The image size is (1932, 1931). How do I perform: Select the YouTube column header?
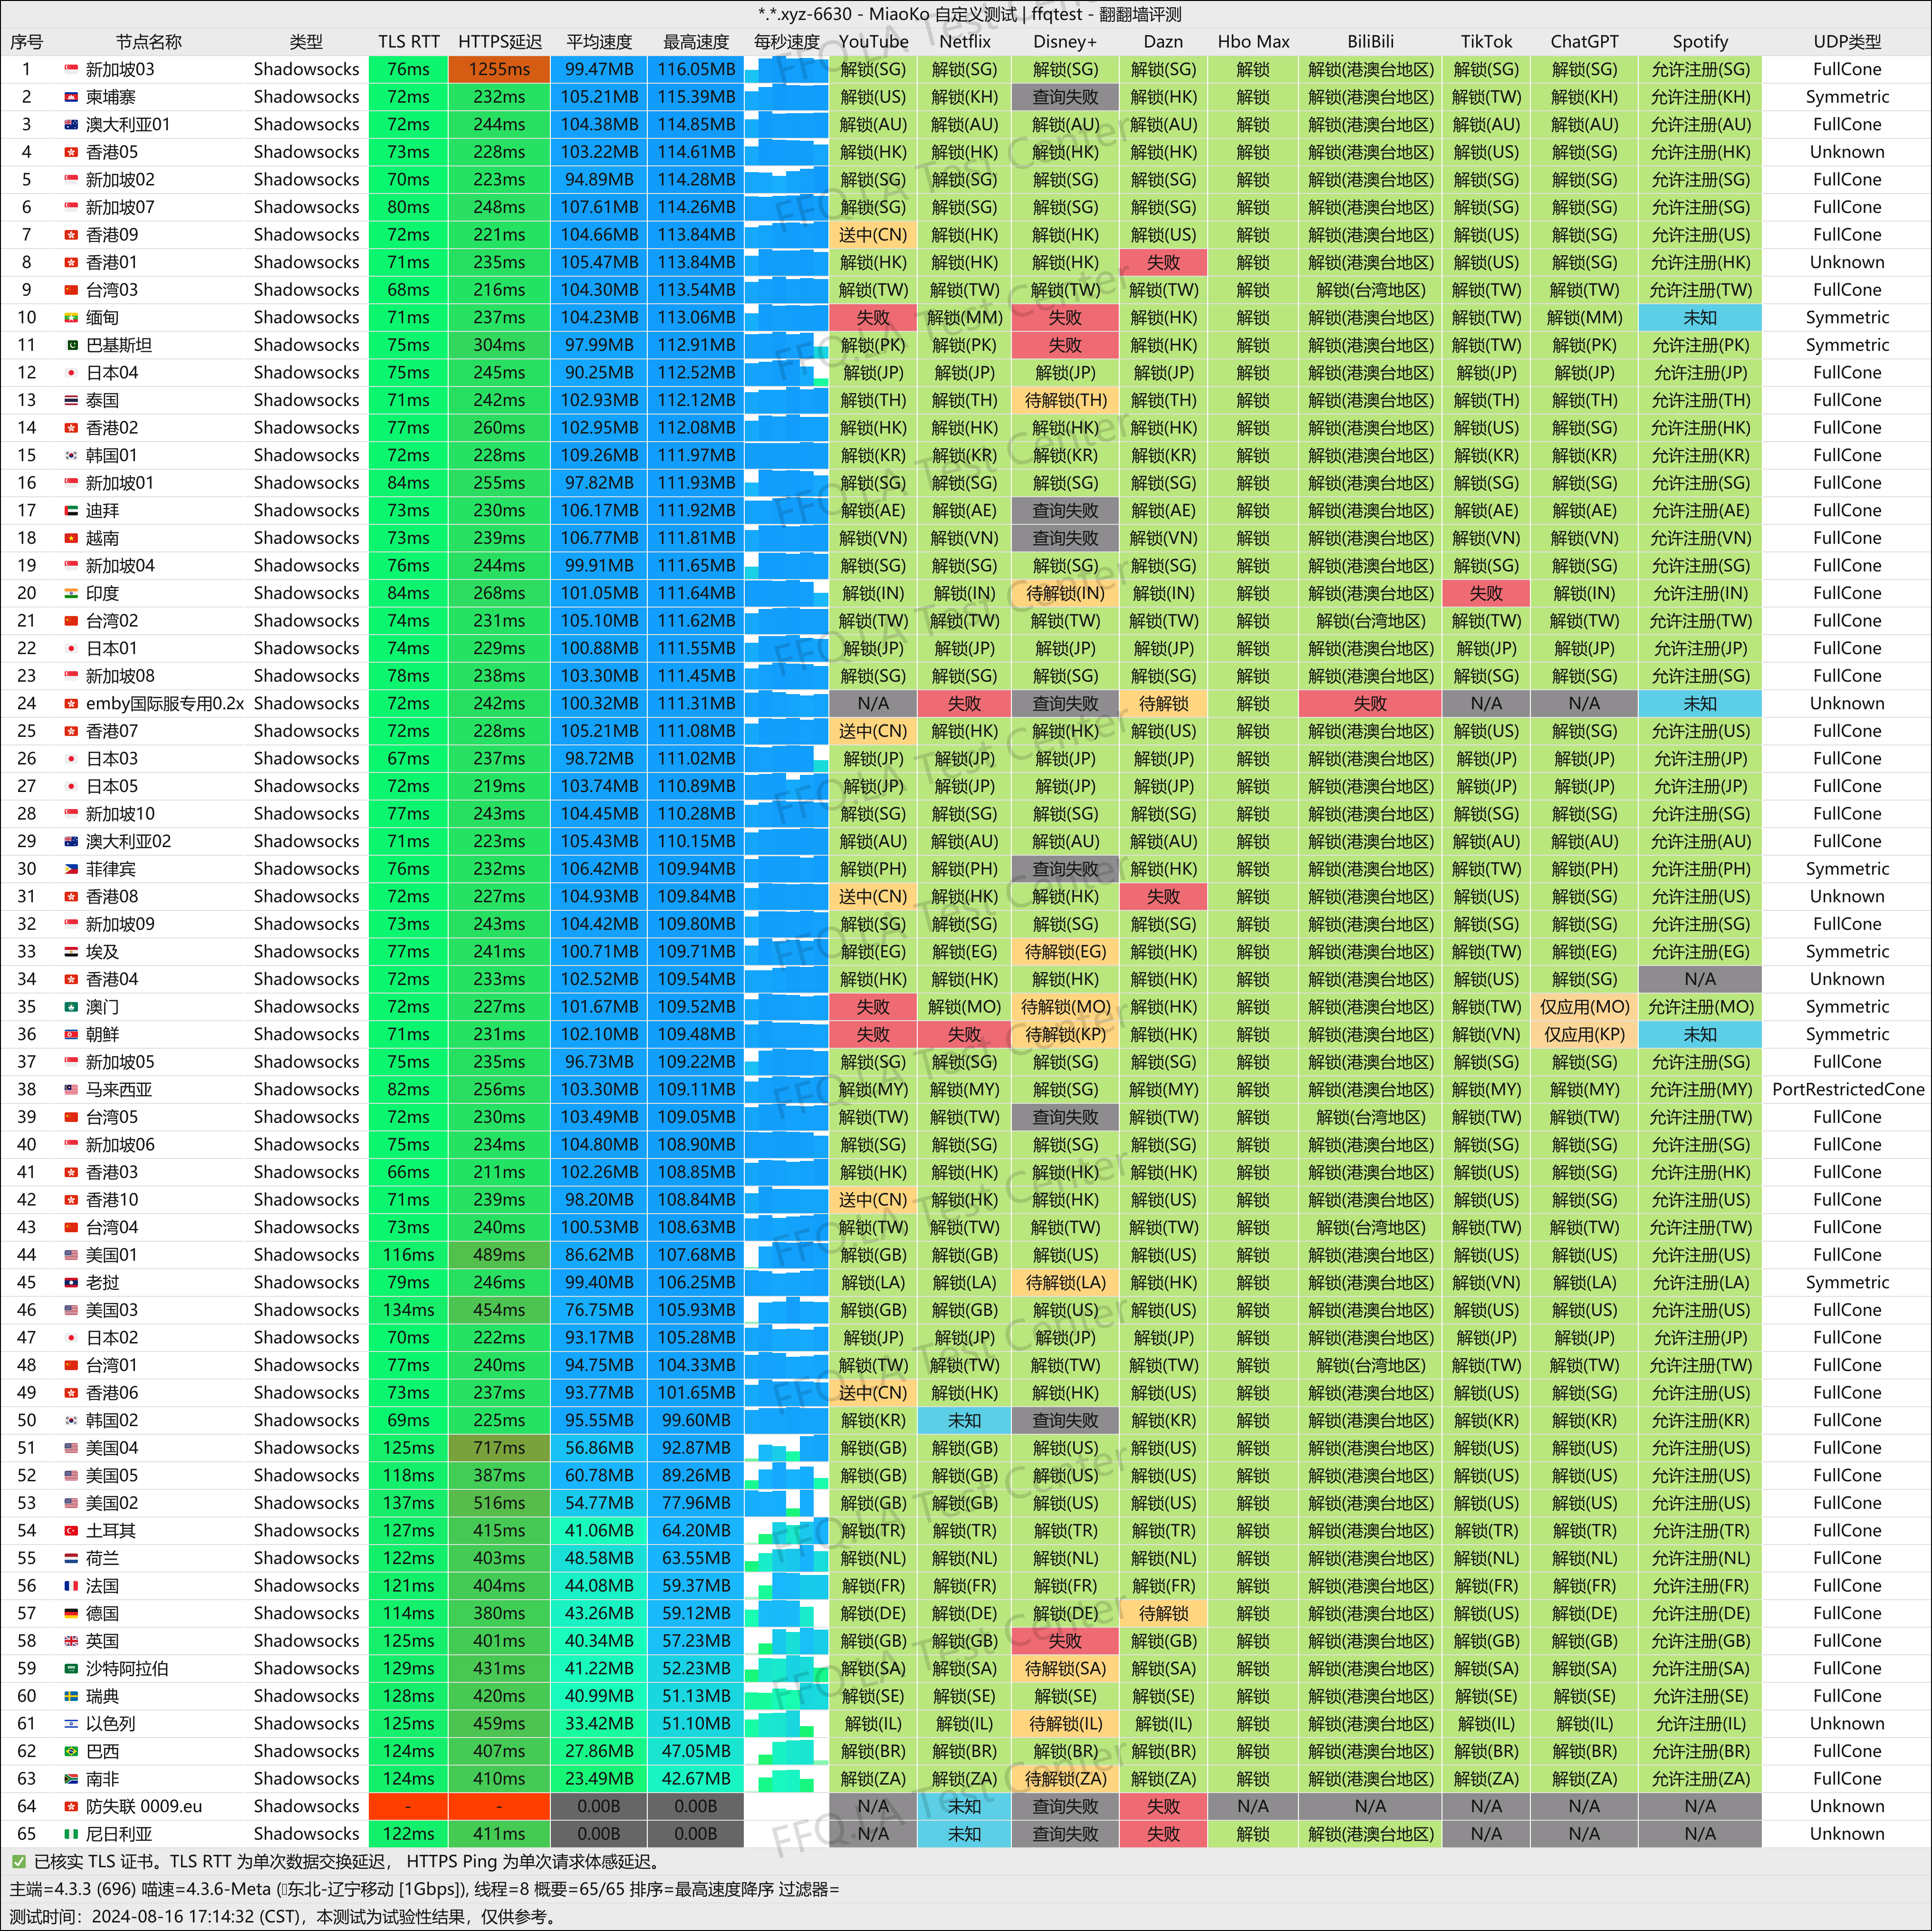click(873, 42)
